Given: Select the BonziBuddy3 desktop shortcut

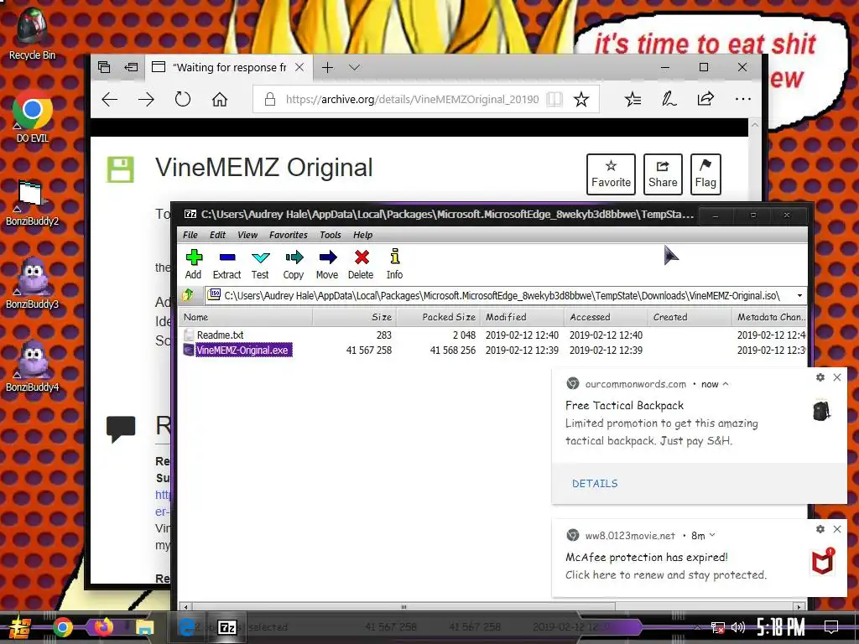Looking at the screenshot, I should pyautogui.click(x=33, y=283).
